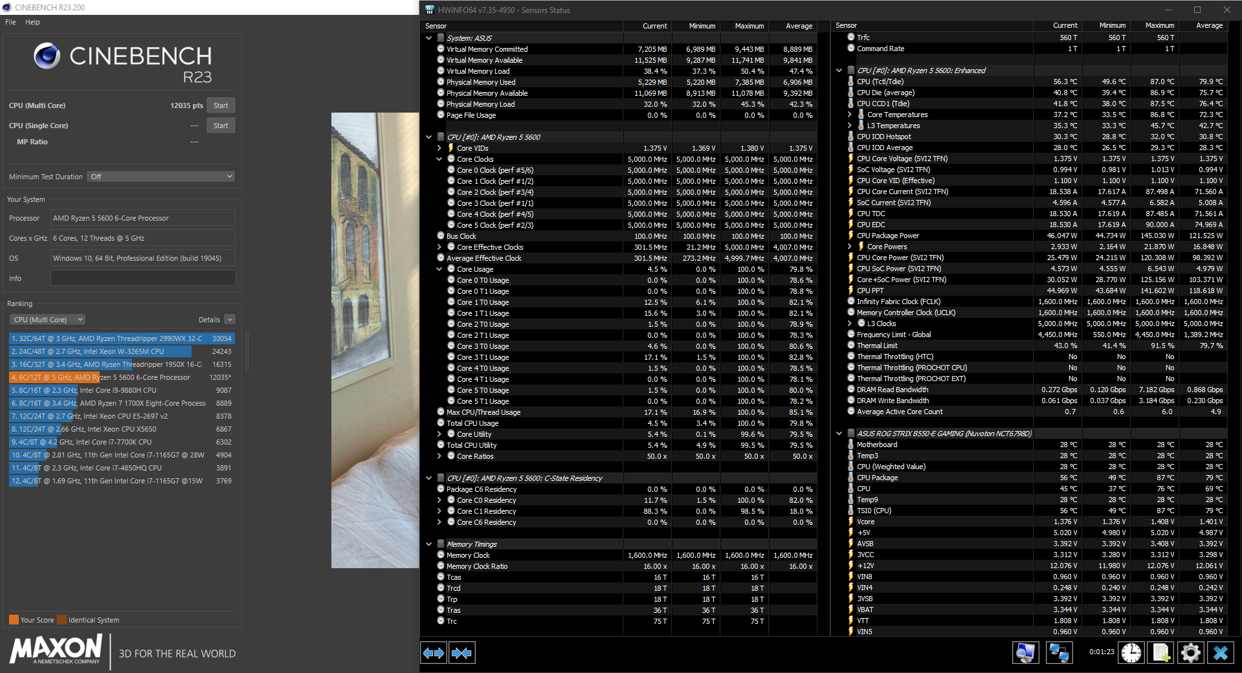The width and height of the screenshot is (1242, 673).
Task: Click the chip icon beside ASUS ROG STRIX B550-E header
Action: coord(851,434)
